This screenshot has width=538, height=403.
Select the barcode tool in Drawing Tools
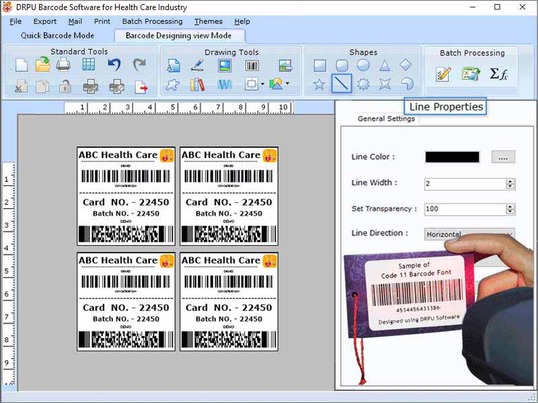point(252,64)
